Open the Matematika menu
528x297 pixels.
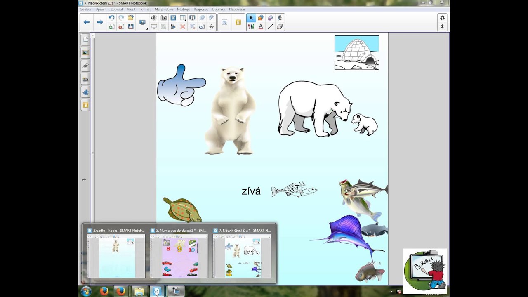(164, 9)
